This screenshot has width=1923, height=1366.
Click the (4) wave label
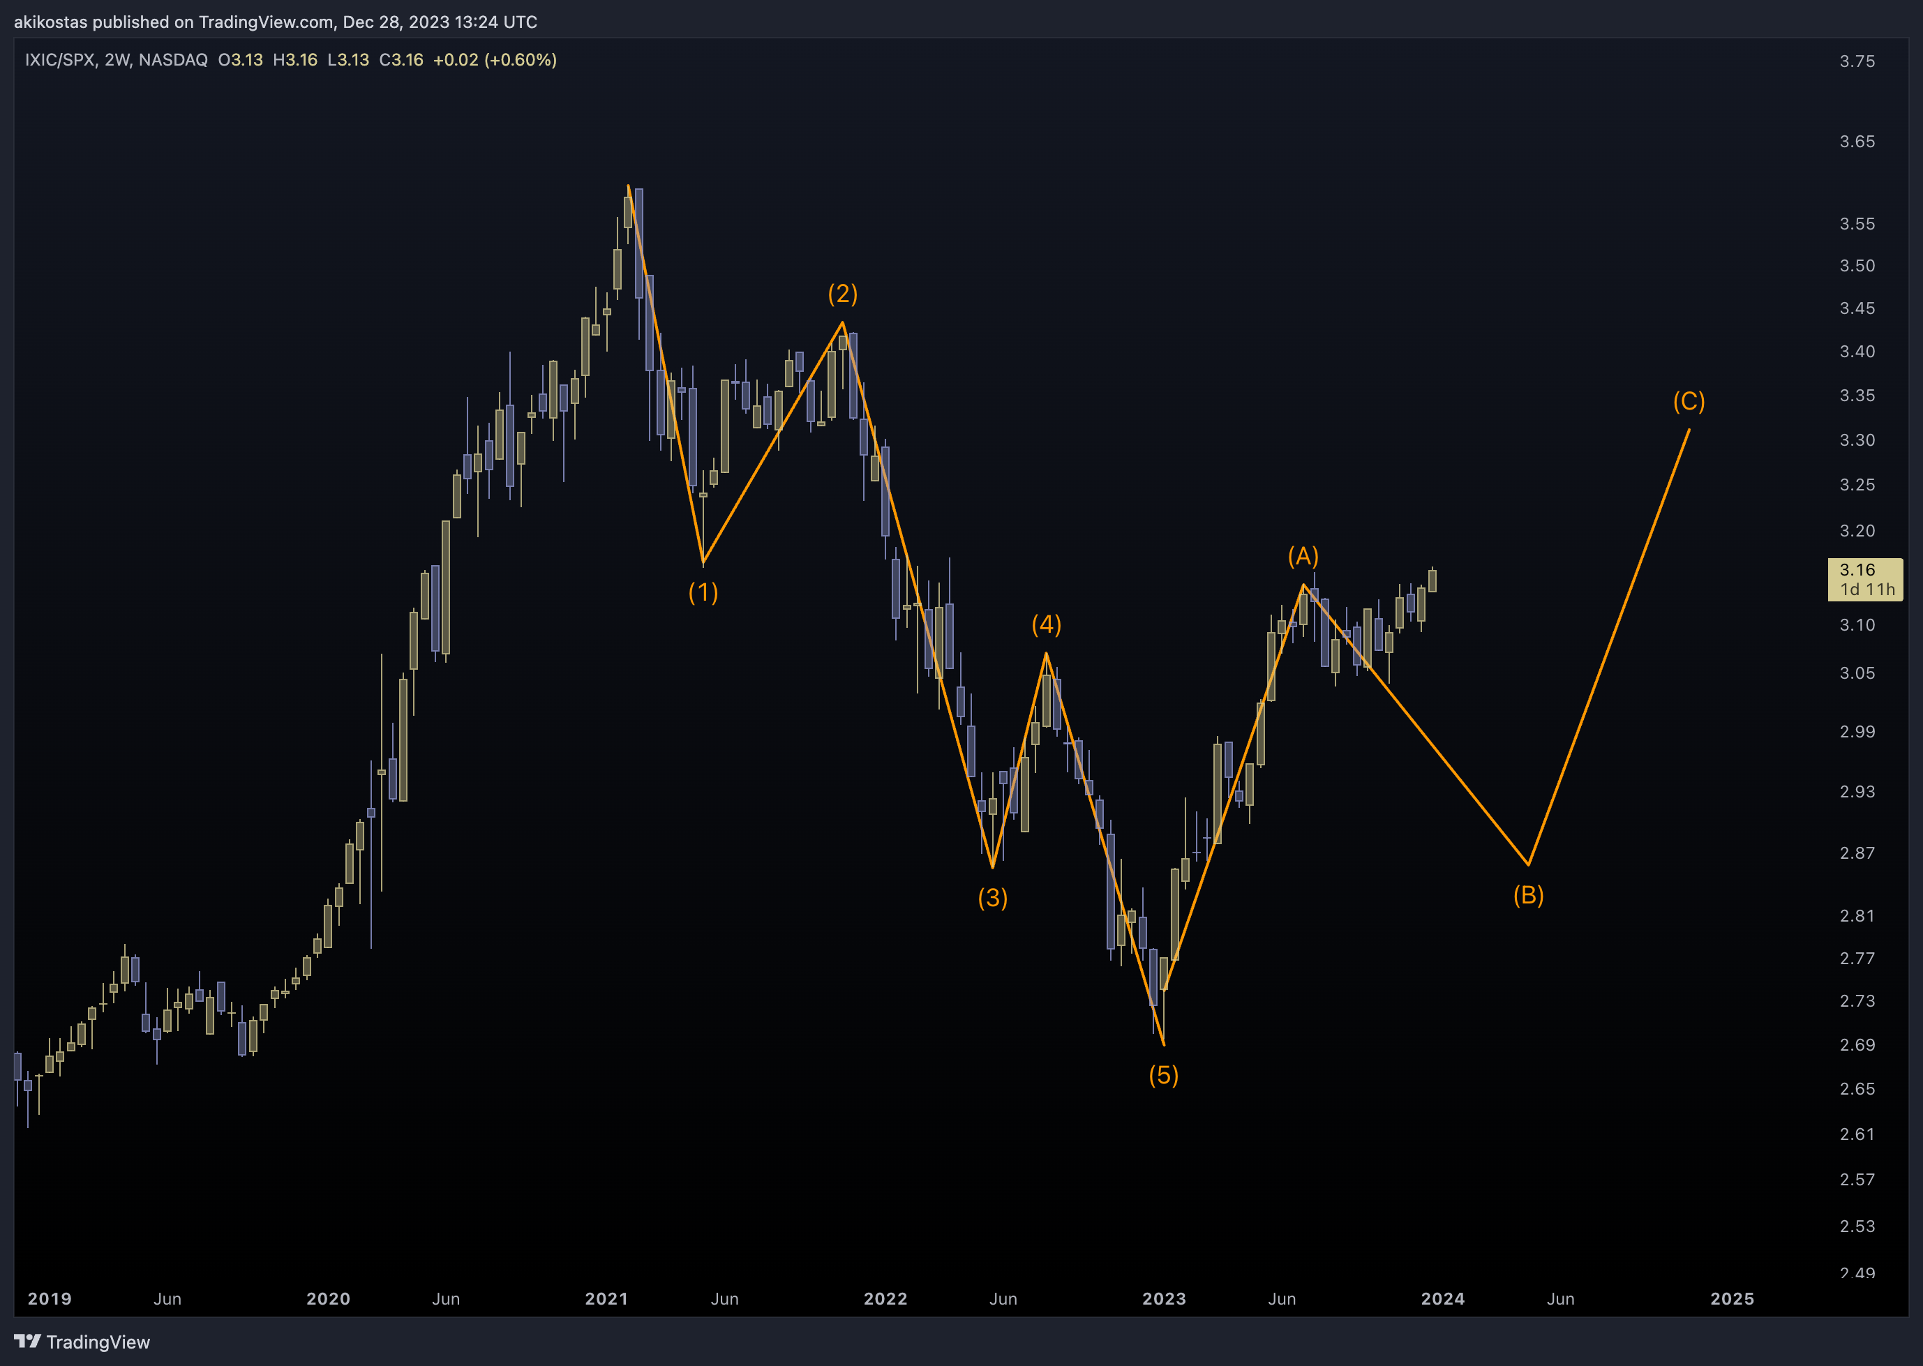(1047, 624)
